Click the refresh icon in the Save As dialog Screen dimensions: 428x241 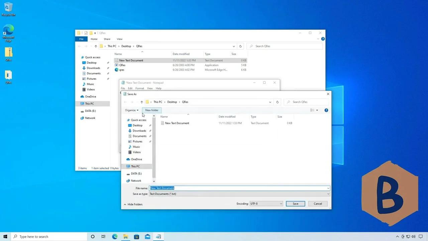277,102
